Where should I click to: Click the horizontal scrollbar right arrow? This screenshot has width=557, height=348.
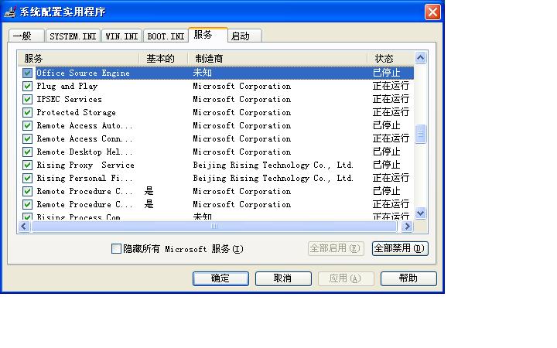(407, 226)
